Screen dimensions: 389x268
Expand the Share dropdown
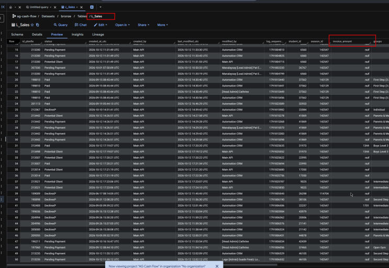click(x=143, y=25)
